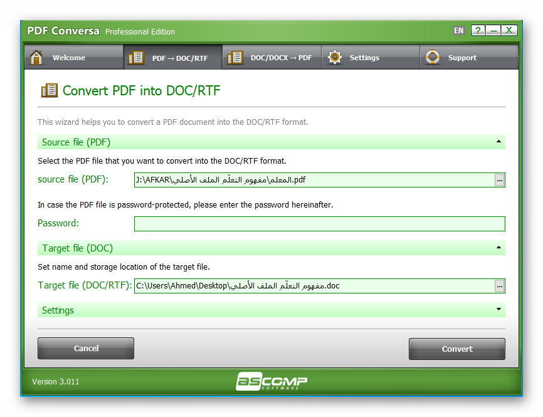
Task: Switch to the DOC/DOCX → PDF tab
Action: click(x=272, y=57)
